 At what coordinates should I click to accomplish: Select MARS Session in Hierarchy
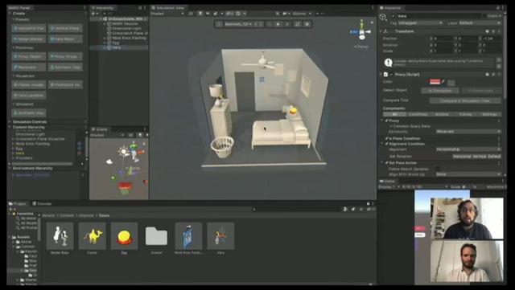tap(125, 24)
